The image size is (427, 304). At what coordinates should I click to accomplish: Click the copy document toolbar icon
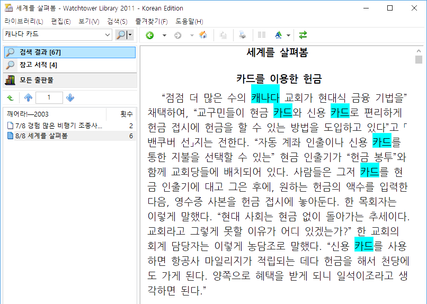point(224,35)
